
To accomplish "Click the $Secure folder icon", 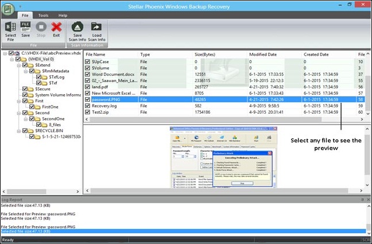I will pyautogui.click(x=31, y=89).
